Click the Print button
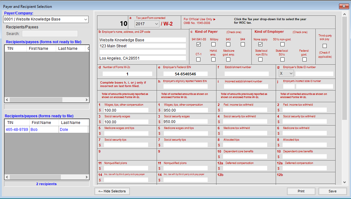Viewport: 351px width, 199px height. [x=301, y=191]
